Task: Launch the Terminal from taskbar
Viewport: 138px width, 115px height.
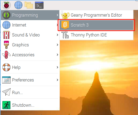Action: [x=39, y=5]
